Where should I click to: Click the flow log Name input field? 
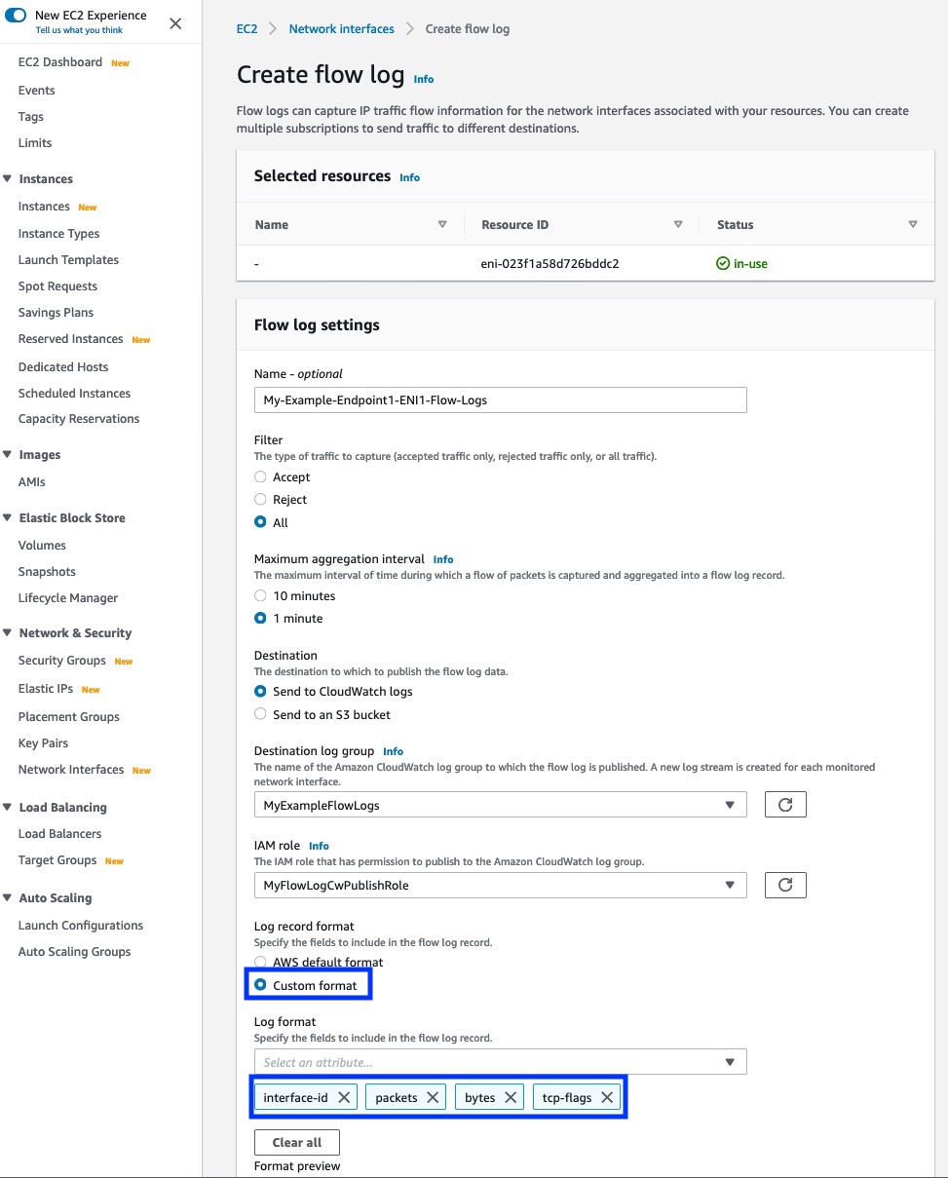[500, 400]
